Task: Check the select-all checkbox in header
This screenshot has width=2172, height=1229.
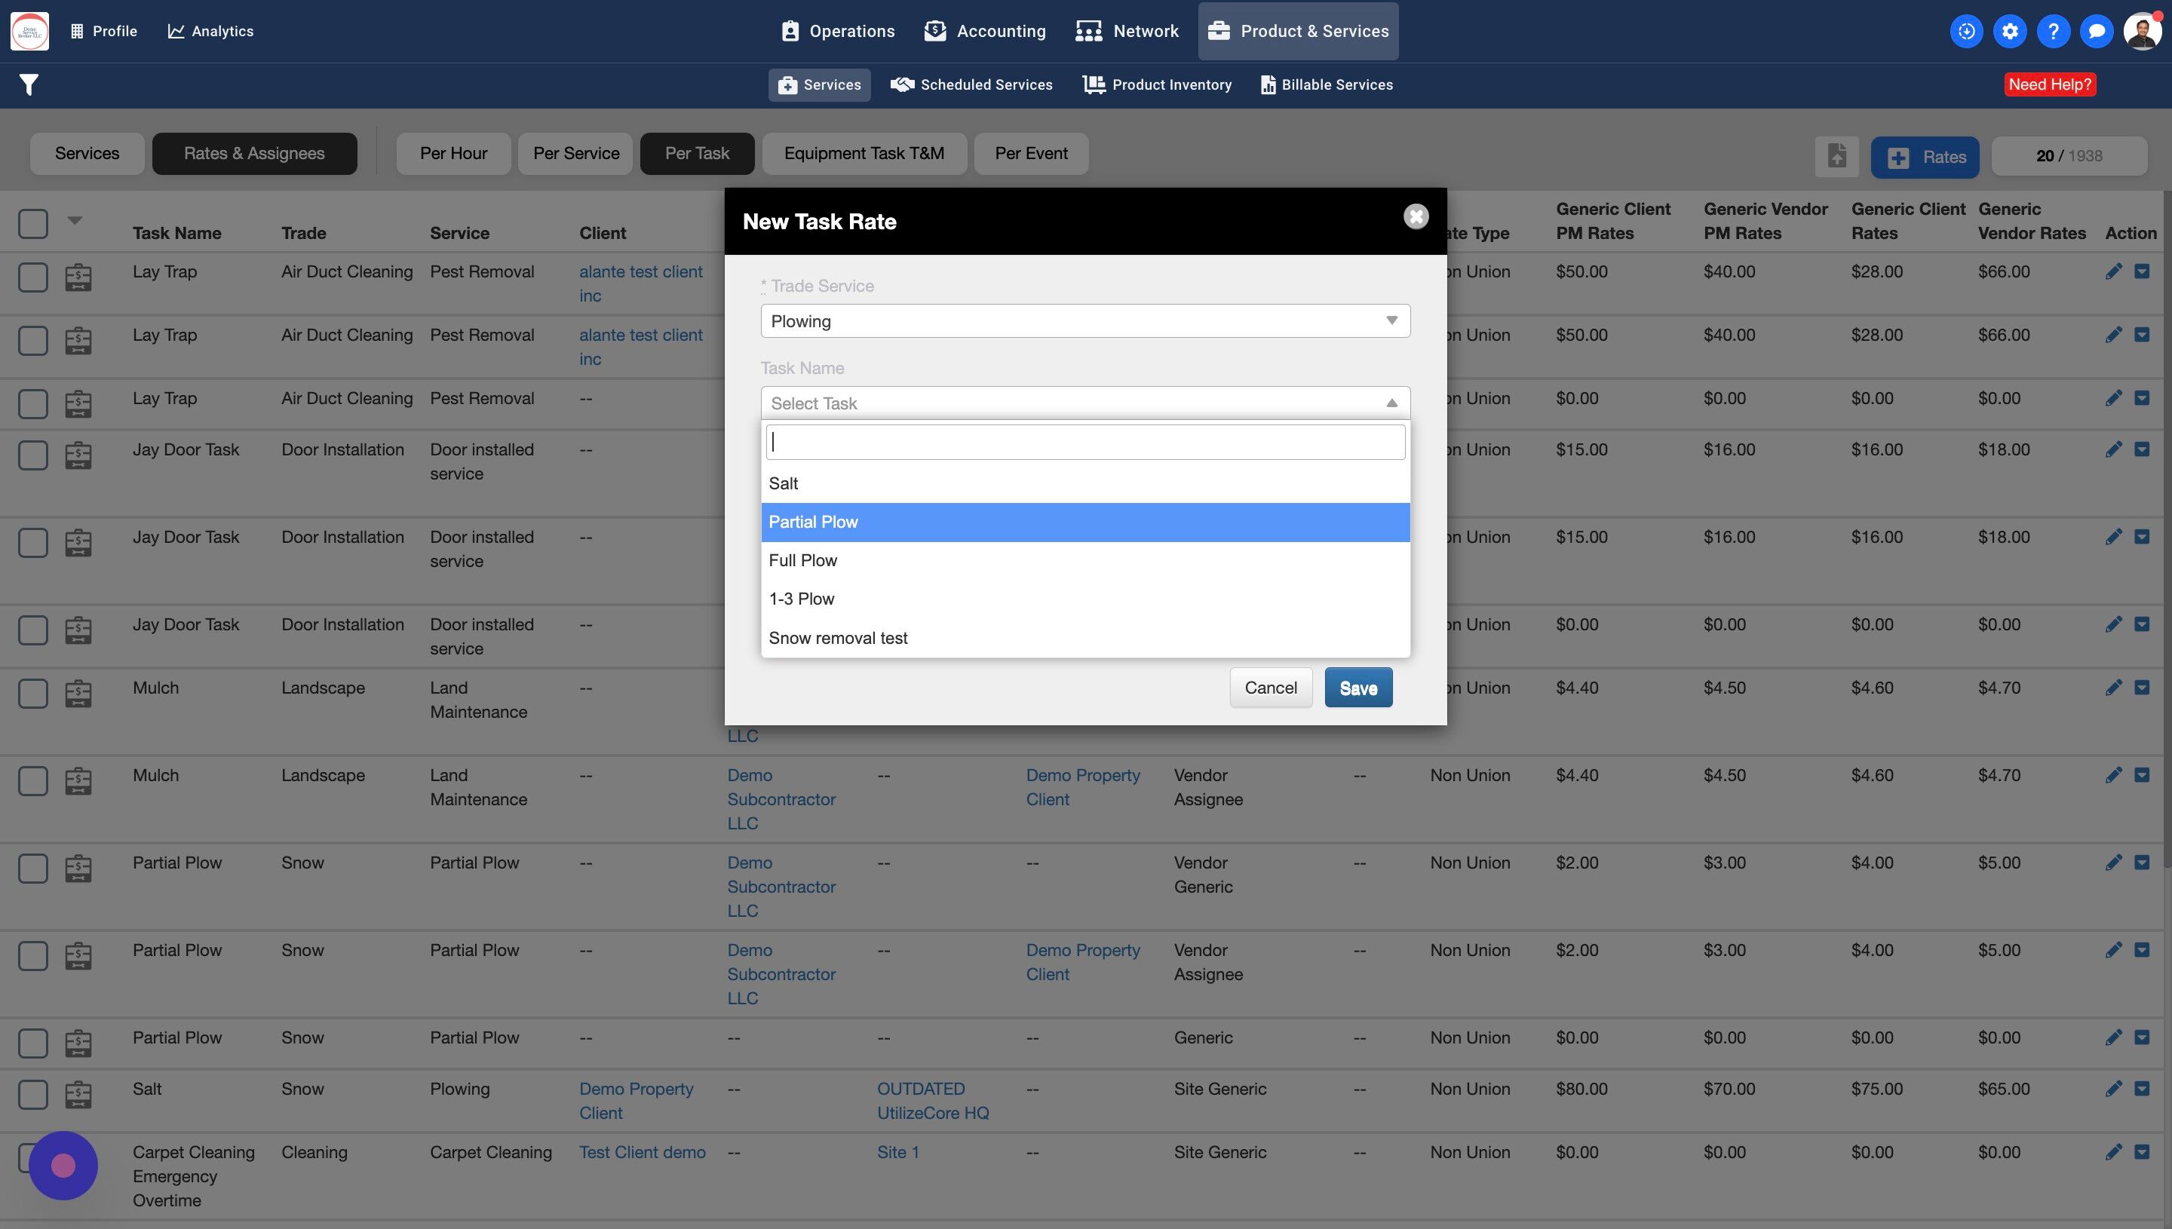Action: coord(33,224)
